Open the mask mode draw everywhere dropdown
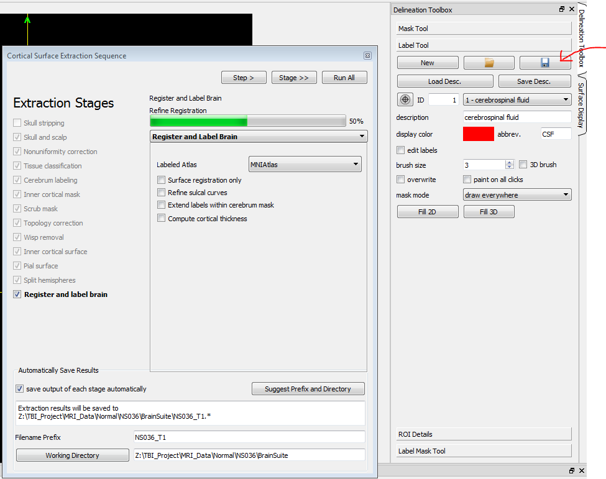 (x=517, y=194)
